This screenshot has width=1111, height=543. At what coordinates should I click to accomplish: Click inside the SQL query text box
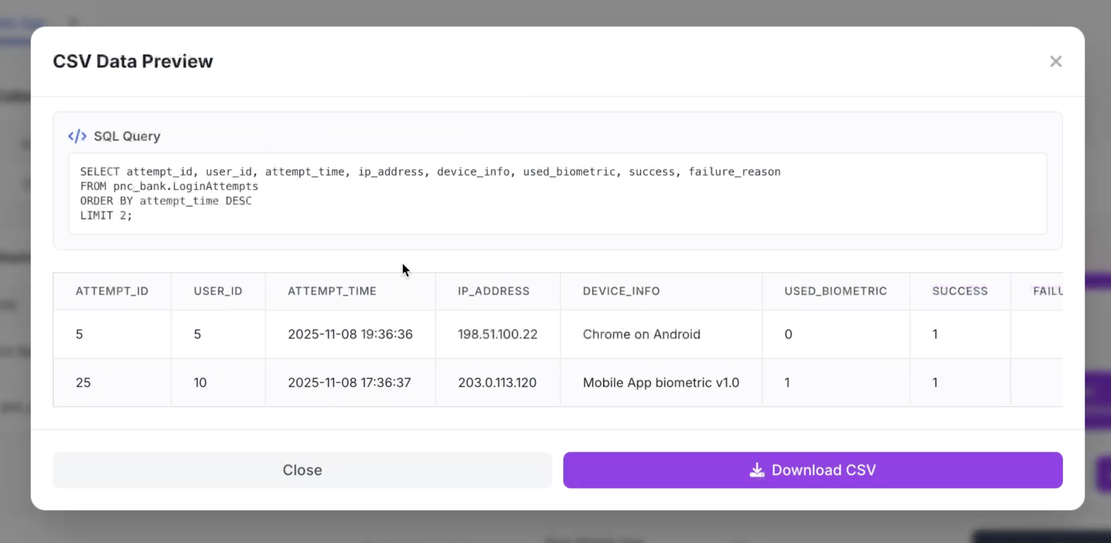click(556, 193)
